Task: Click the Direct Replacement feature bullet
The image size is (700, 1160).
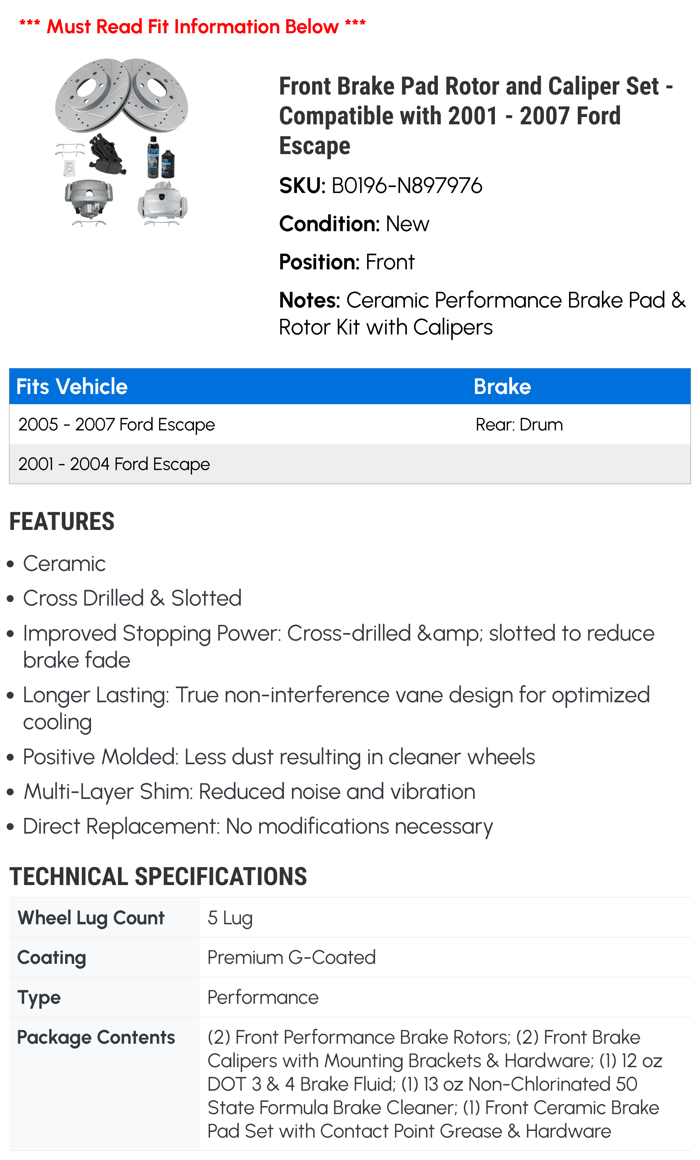Action: click(x=258, y=826)
